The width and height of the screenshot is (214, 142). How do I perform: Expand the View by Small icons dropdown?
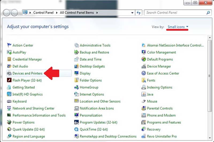pyautogui.click(x=178, y=27)
